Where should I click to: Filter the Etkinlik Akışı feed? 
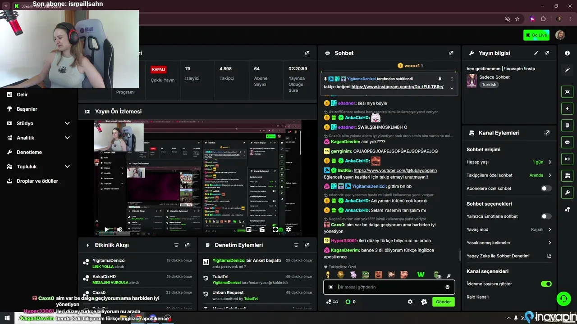(176, 245)
